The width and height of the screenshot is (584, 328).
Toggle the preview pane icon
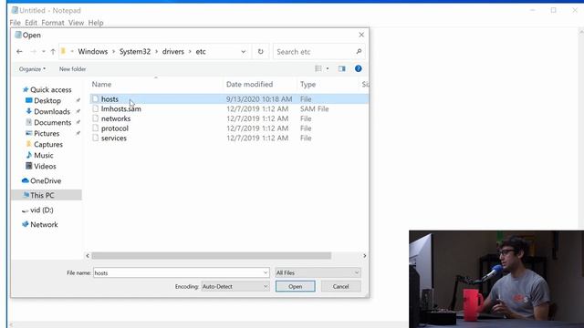[x=341, y=69]
